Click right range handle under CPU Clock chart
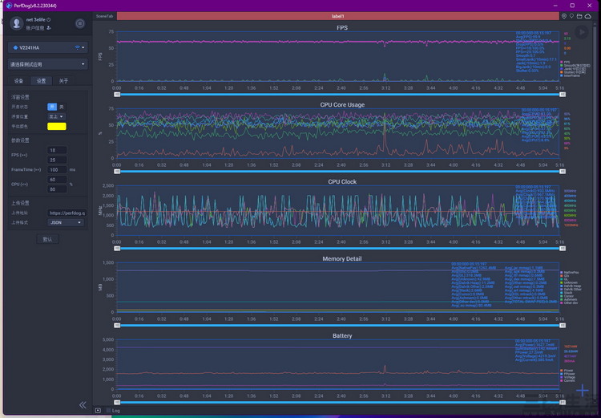The width and height of the screenshot is (601, 418). (x=563, y=249)
